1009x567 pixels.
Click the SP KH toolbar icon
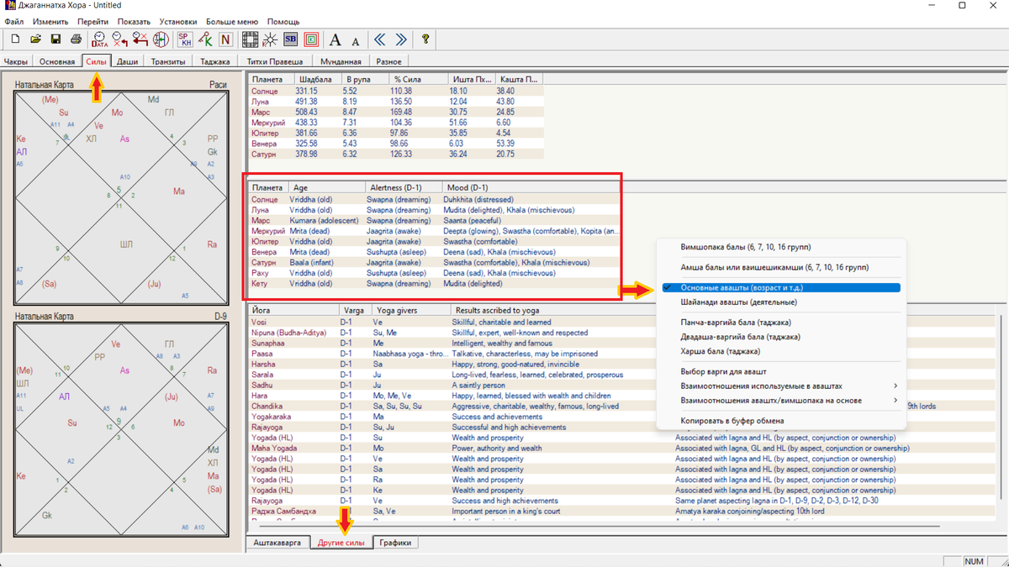pos(185,39)
